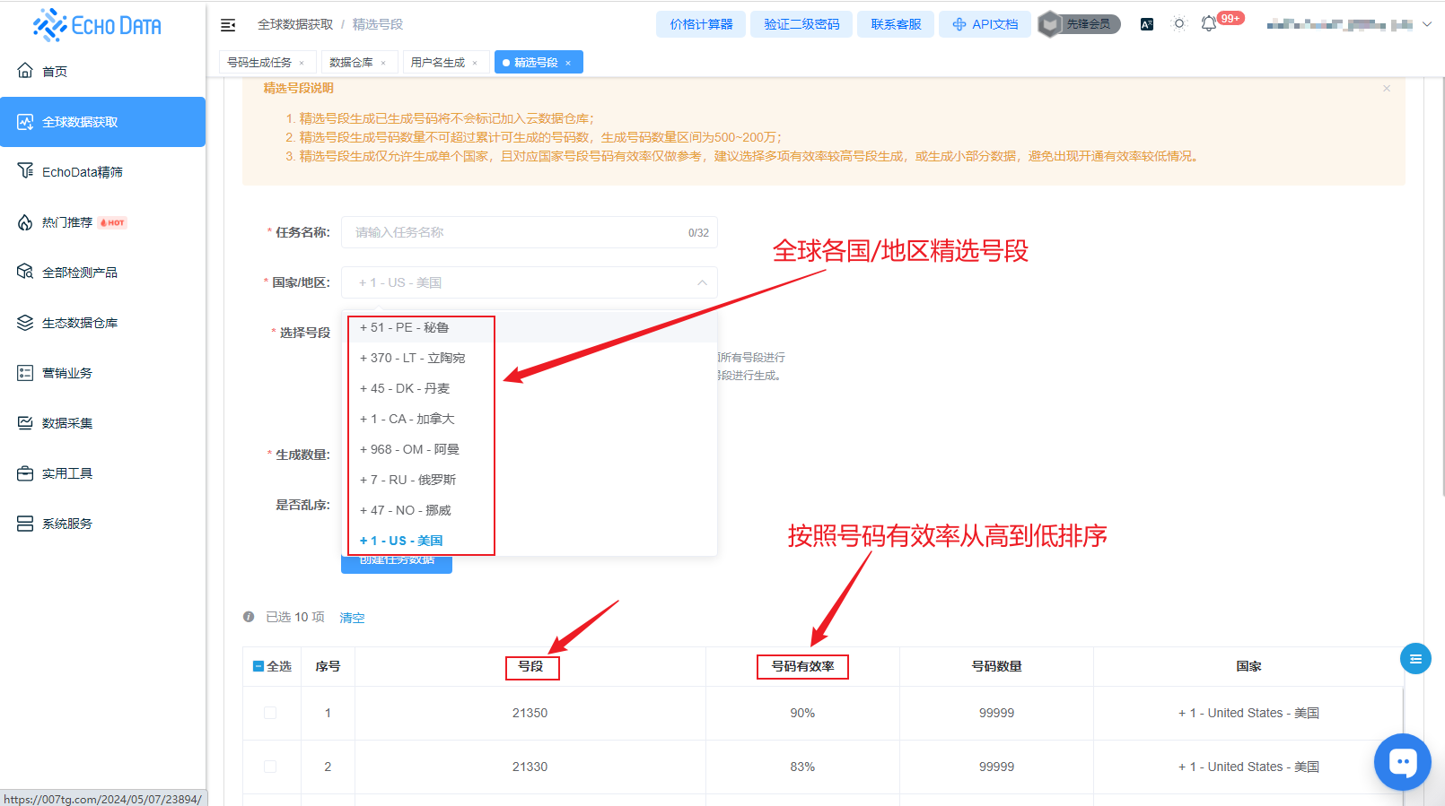Open the 价格计算器 button
Screen dimensions: 1445x806
coord(701,24)
